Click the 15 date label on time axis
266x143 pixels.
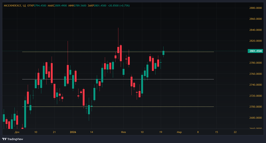pos(217,132)
